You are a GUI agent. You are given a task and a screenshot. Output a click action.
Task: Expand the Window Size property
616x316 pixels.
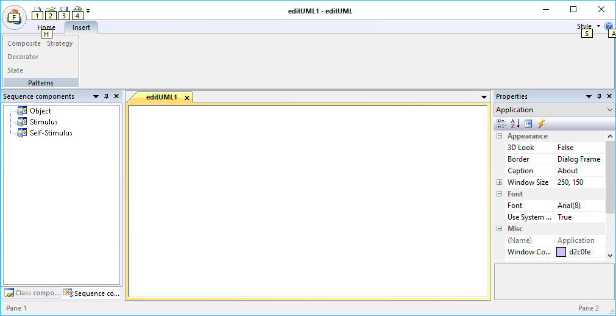500,182
